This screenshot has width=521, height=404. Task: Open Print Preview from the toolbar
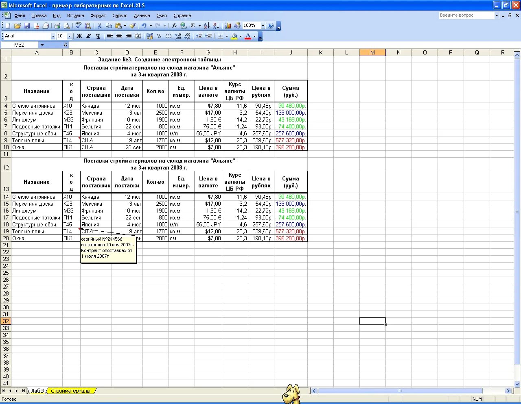(66, 26)
